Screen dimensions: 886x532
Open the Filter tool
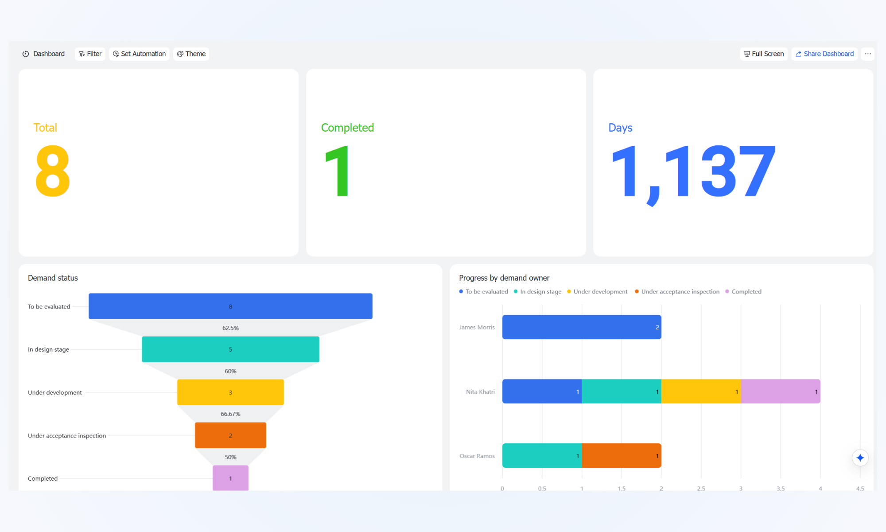pos(90,54)
